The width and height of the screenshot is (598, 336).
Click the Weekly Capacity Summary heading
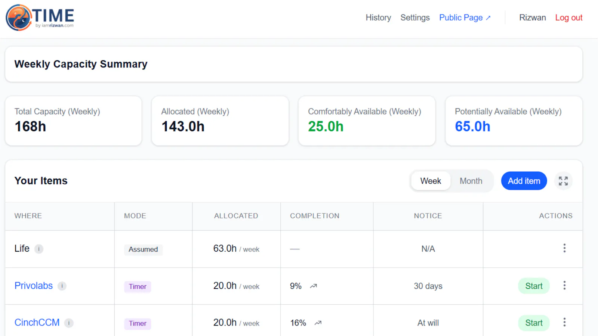point(81,64)
